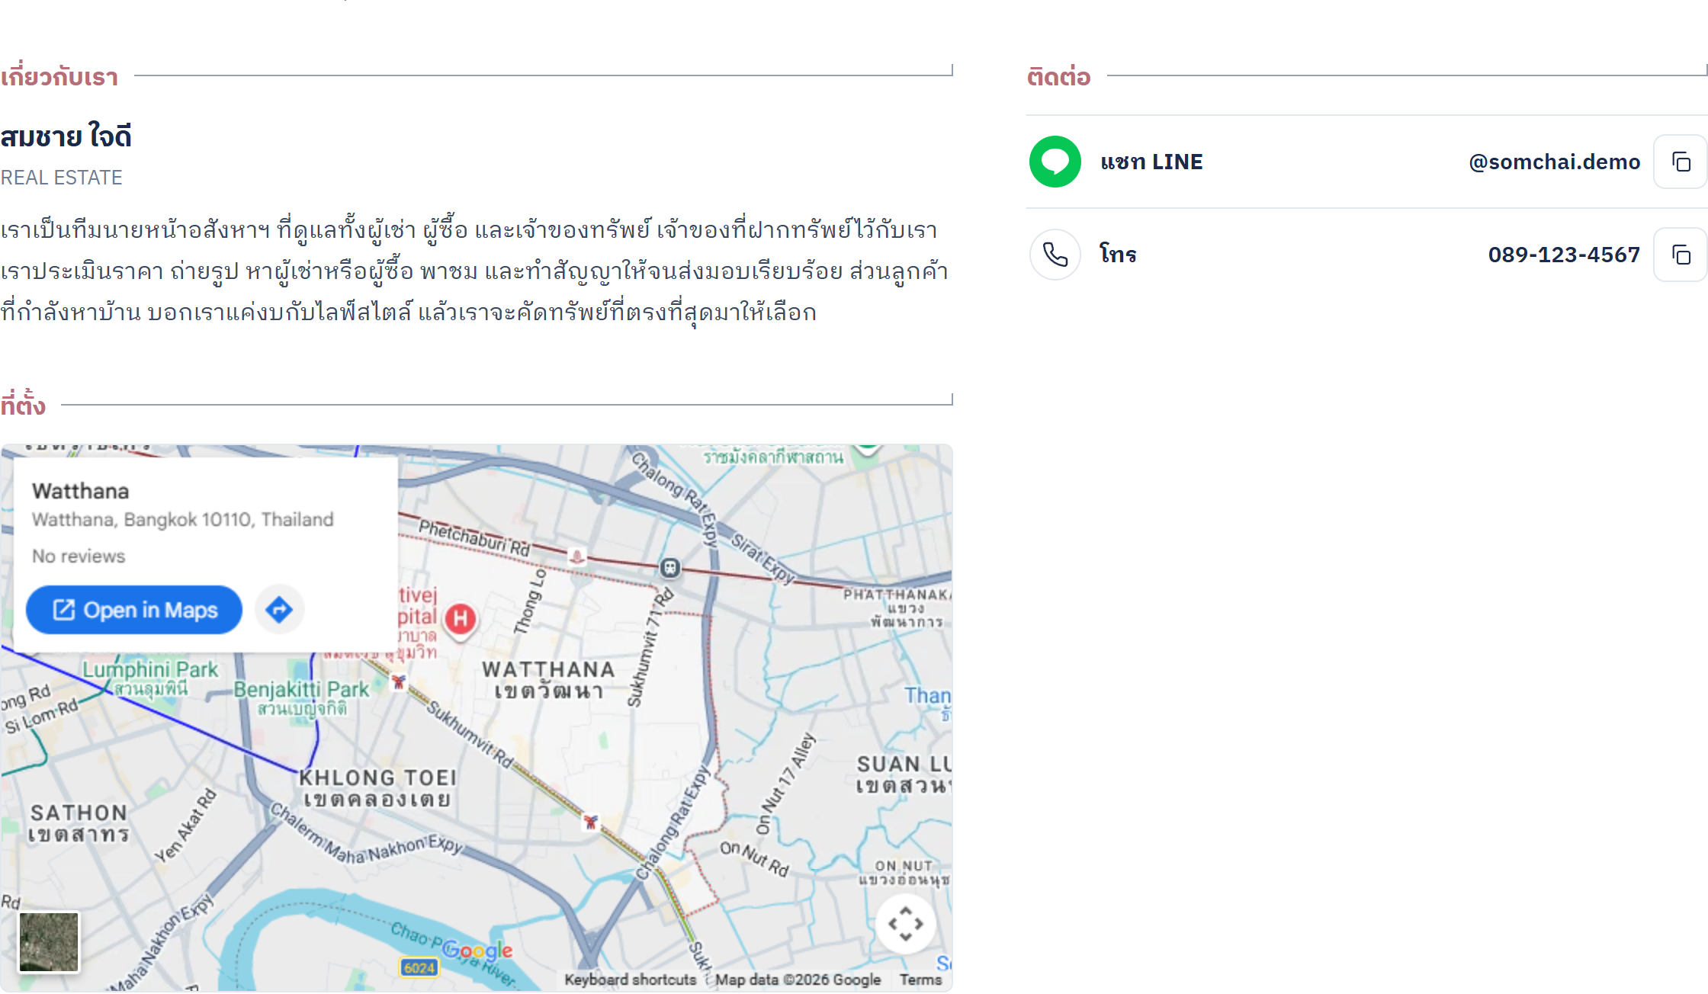The height and width of the screenshot is (994, 1708).
Task: Click the hospital H marker on map
Action: [x=461, y=620]
